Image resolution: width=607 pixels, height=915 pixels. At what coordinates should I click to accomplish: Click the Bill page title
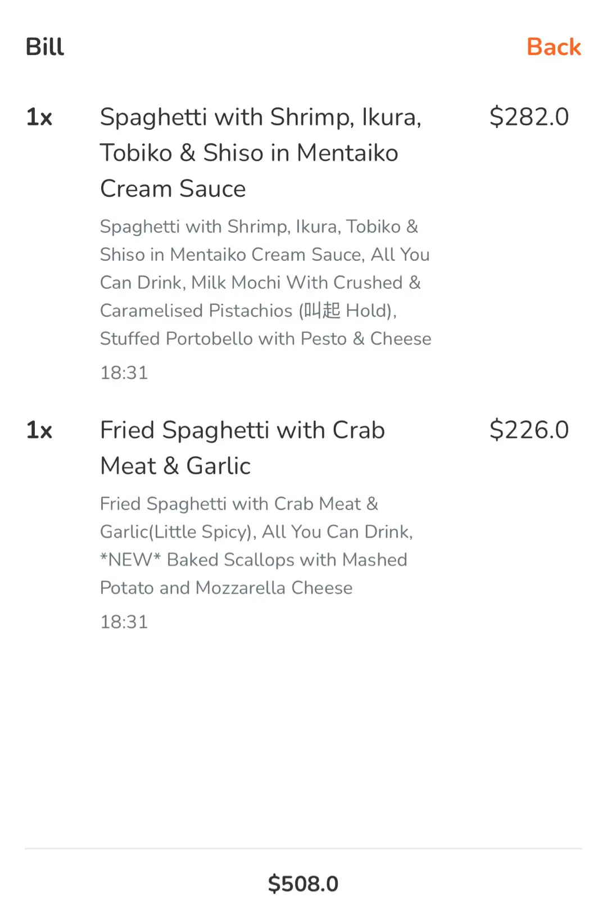(x=45, y=47)
